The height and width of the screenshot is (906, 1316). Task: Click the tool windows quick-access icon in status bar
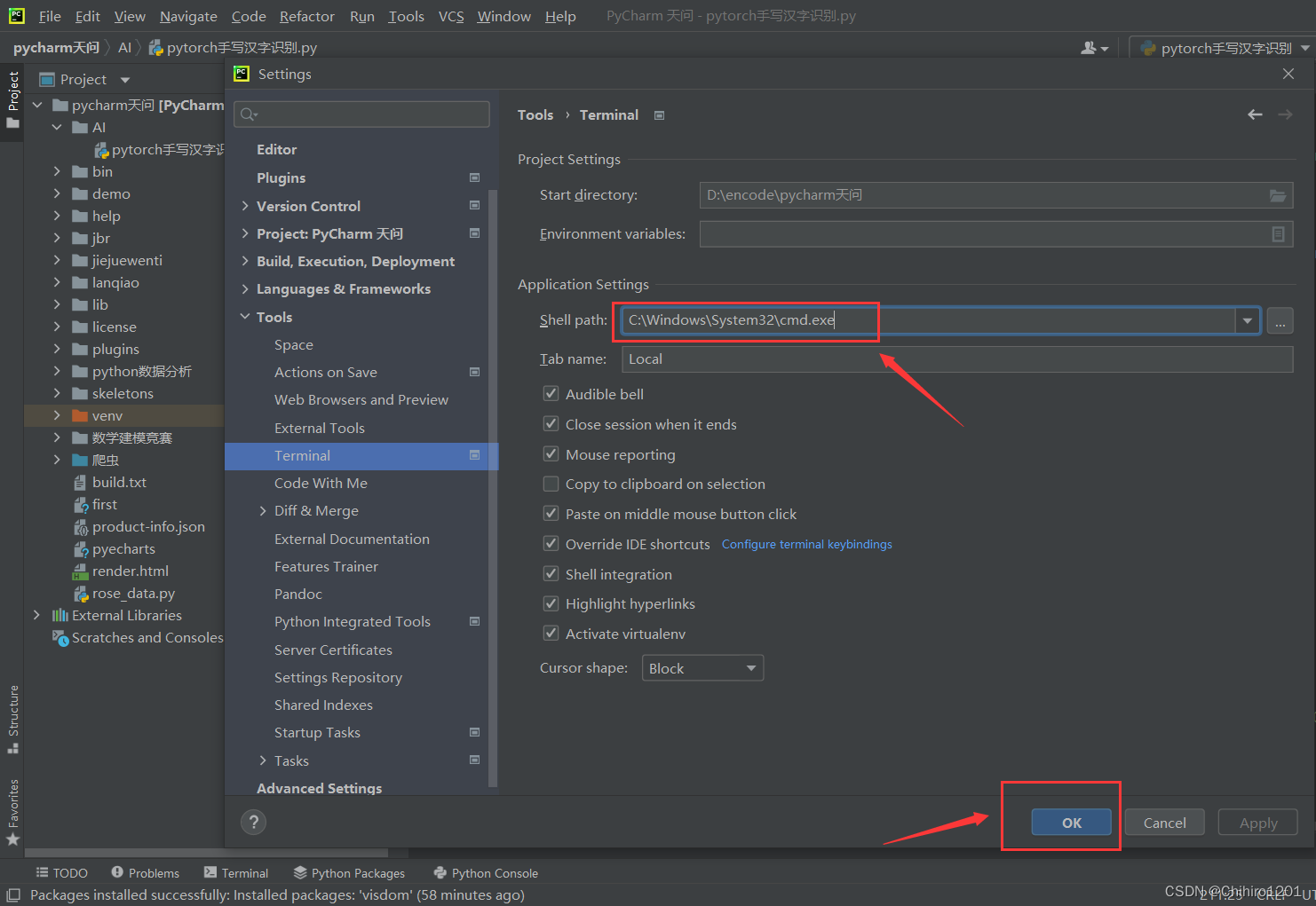[x=13, y=894]
